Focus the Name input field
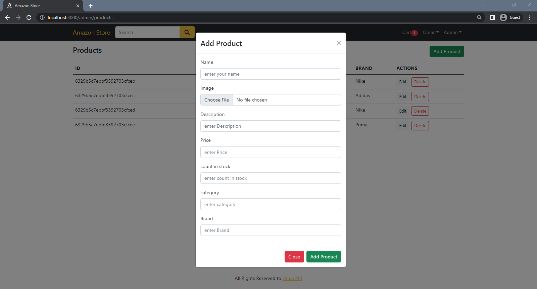537x289 pixels. [x=271, y=74]
